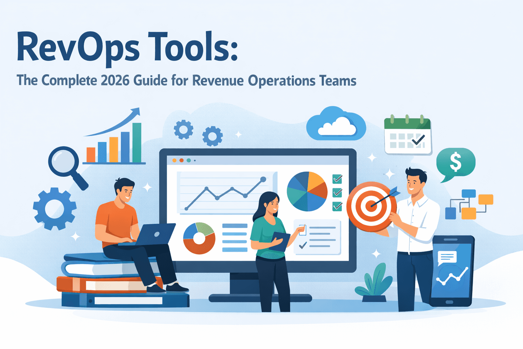Screen dimensions: 523x349
Task: Click the dollar sign speech bubble
Action: click(455, 163)
